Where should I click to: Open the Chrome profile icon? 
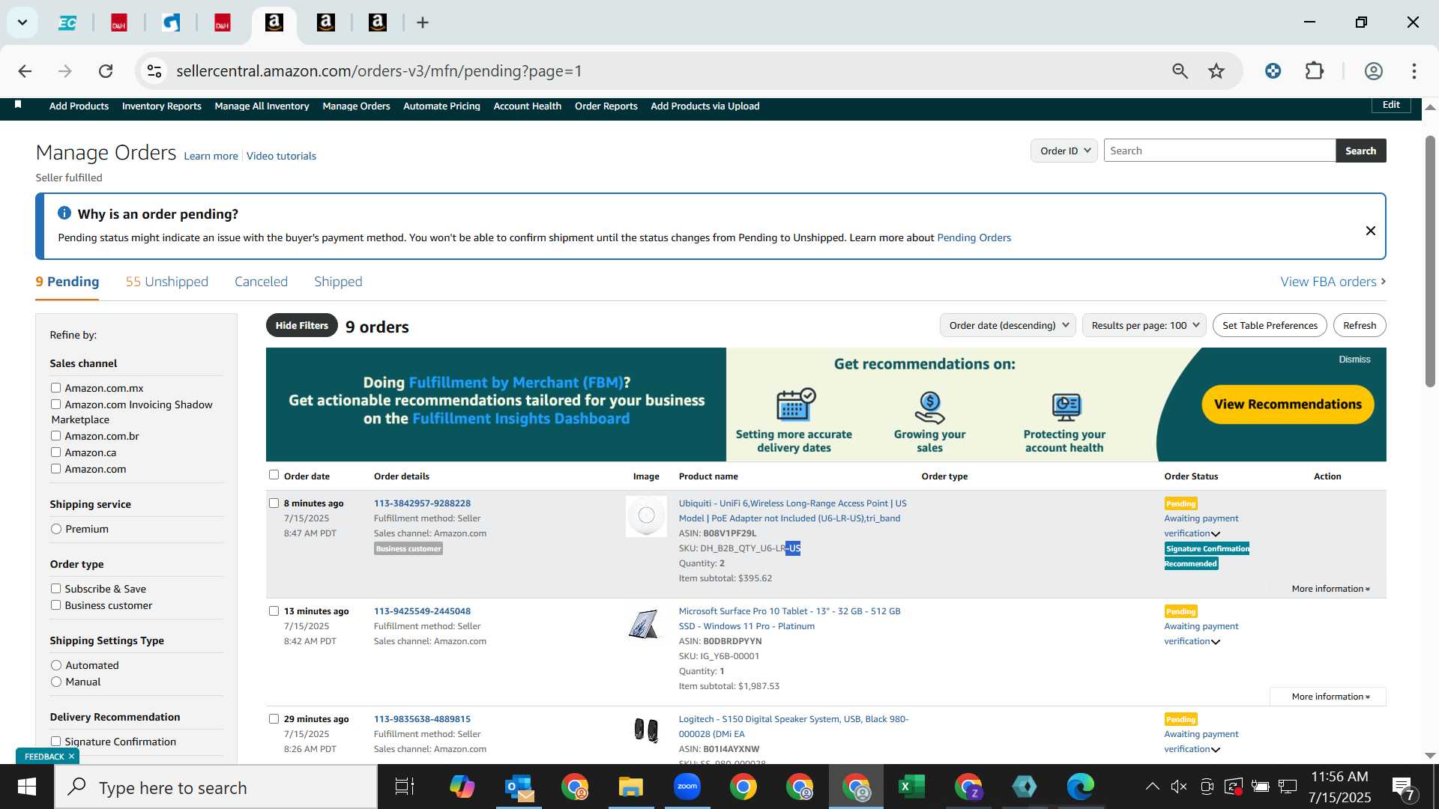coord(1374,71)
